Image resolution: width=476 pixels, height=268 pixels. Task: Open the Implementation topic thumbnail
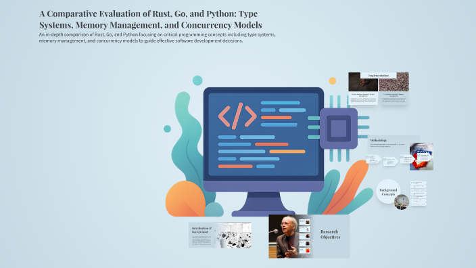pos(378,89)
